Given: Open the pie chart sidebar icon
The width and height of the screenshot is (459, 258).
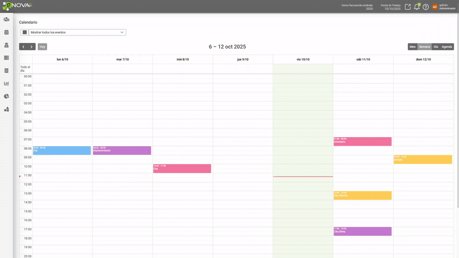Looking at the screenshot, I should (x=6, y=96).
